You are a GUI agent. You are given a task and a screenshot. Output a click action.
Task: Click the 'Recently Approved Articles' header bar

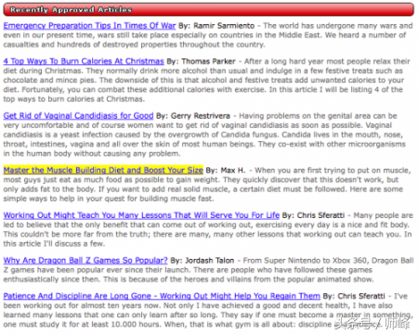209,9
